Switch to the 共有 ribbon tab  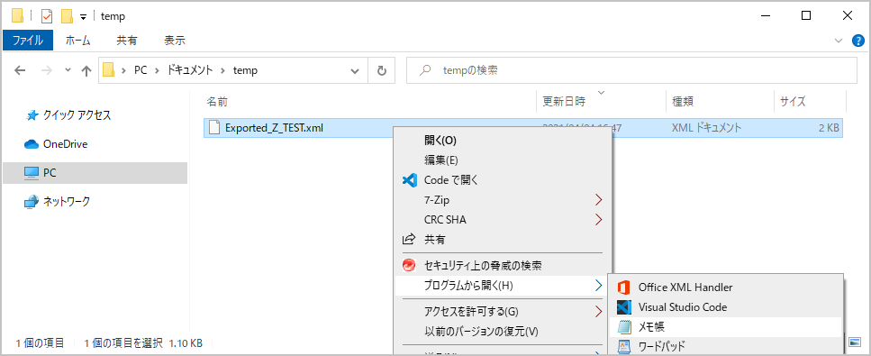pos(127,41)
